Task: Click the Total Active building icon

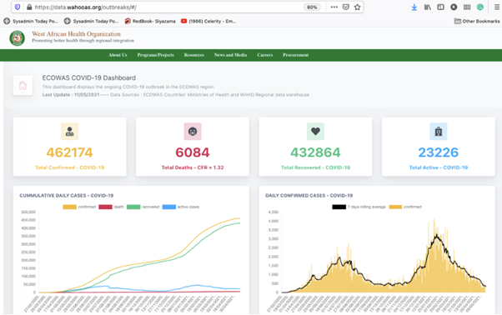Action: click(x=439, y=132)
